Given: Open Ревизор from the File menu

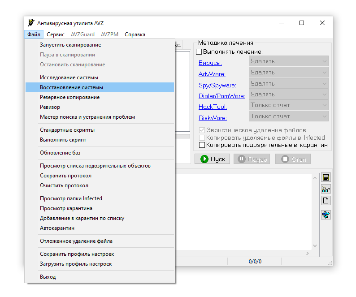Looking at the screenshot, I should (100, 107).
